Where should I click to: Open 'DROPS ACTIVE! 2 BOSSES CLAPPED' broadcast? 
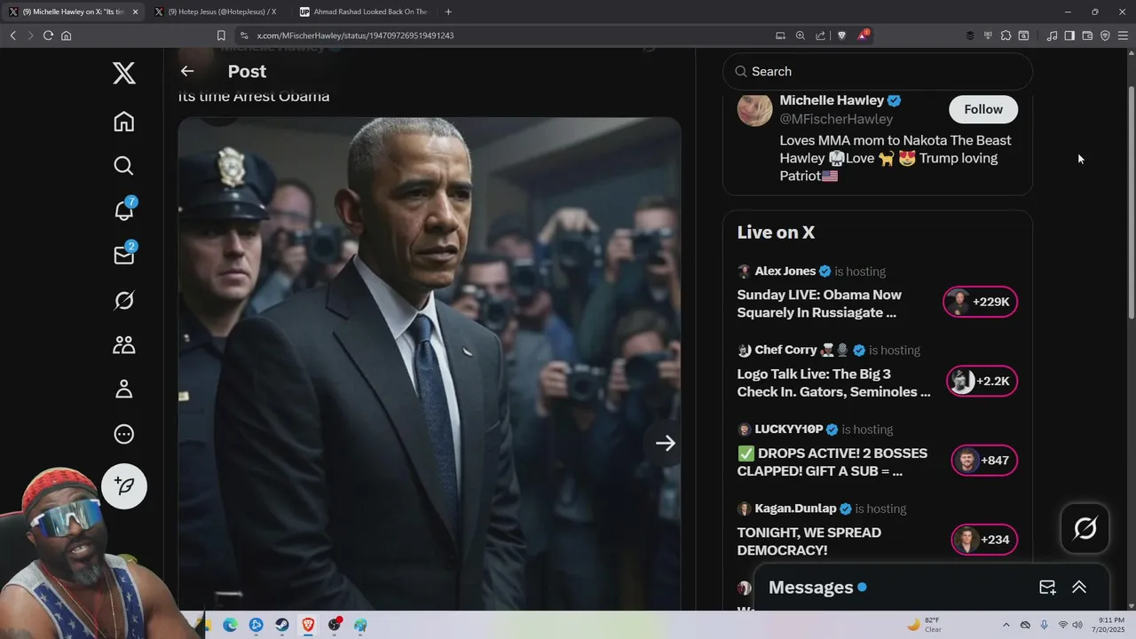pyautogui.click(x=832, y=461)
